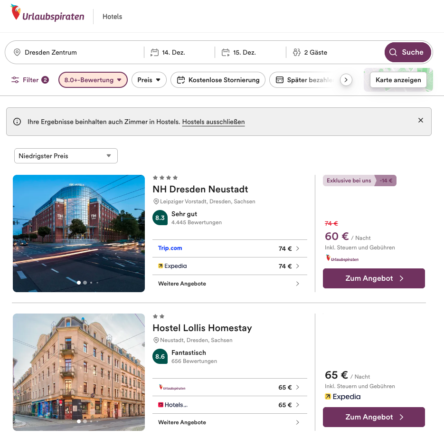Select the Trip.com offer for 74 €
This screenshot has width=444, height=438.
pos(229,248)
